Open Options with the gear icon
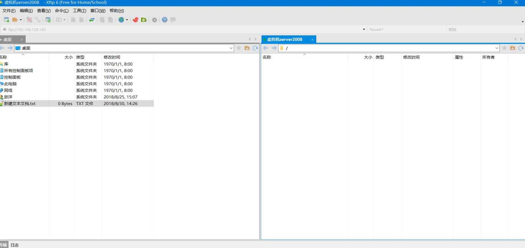 [155, 20]
